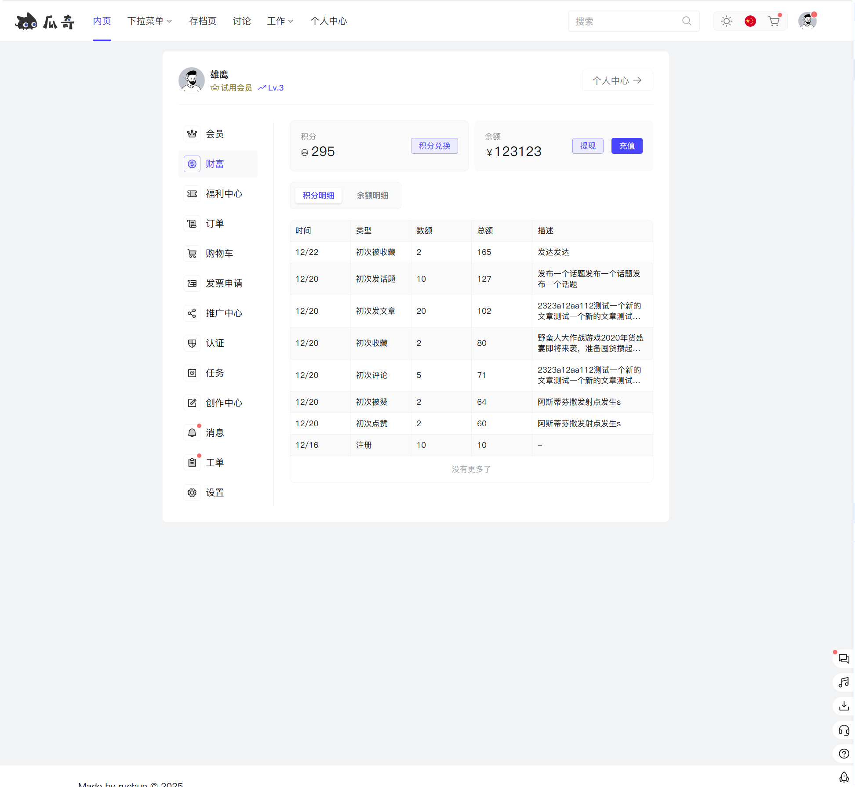Open the floating music player icon

[844, 682]
